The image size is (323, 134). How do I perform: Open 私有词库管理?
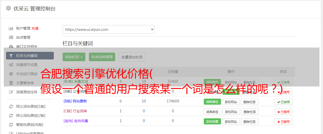pyautogui.click(x=102, y=57)
